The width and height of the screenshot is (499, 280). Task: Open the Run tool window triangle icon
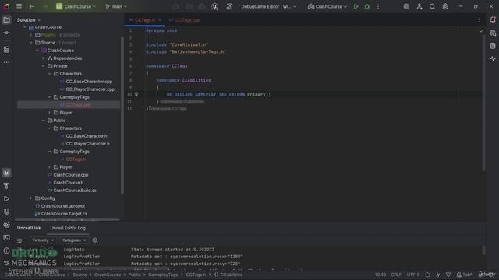coord(6,199)
